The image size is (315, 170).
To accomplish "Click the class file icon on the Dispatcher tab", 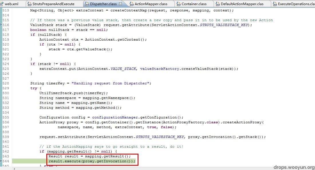I will click(87, 4).
